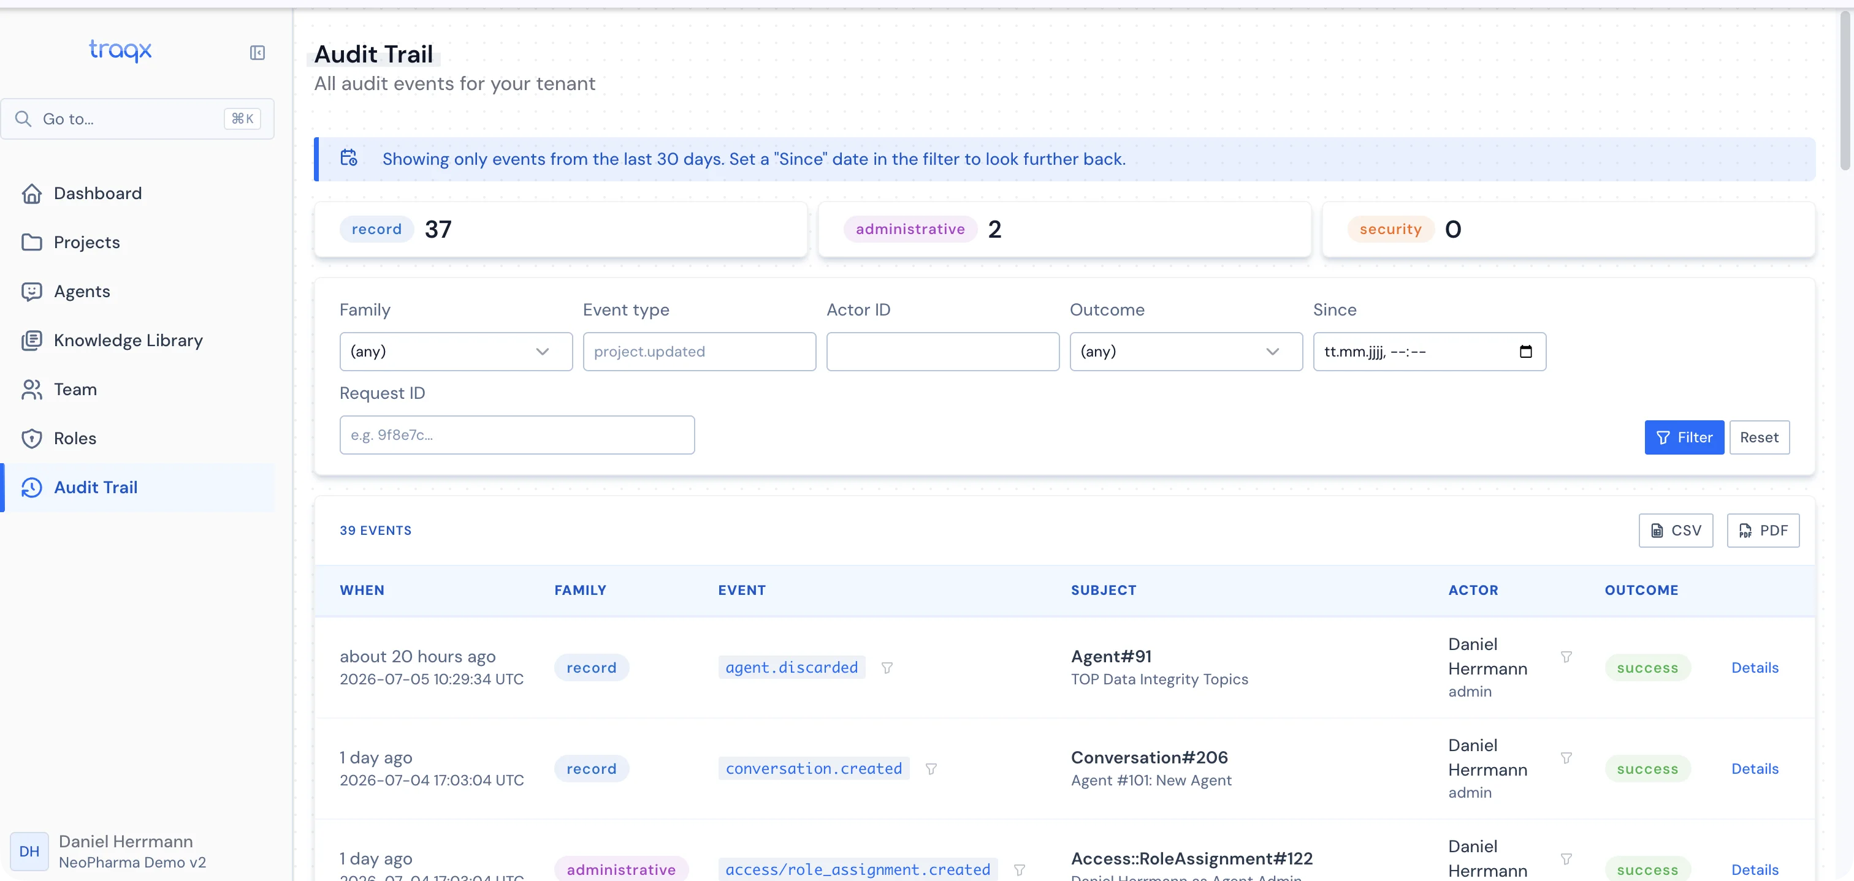Click the Agents chat icon
The height and width of the screenshot is (881, 1854).
click(x=32, y=291)
